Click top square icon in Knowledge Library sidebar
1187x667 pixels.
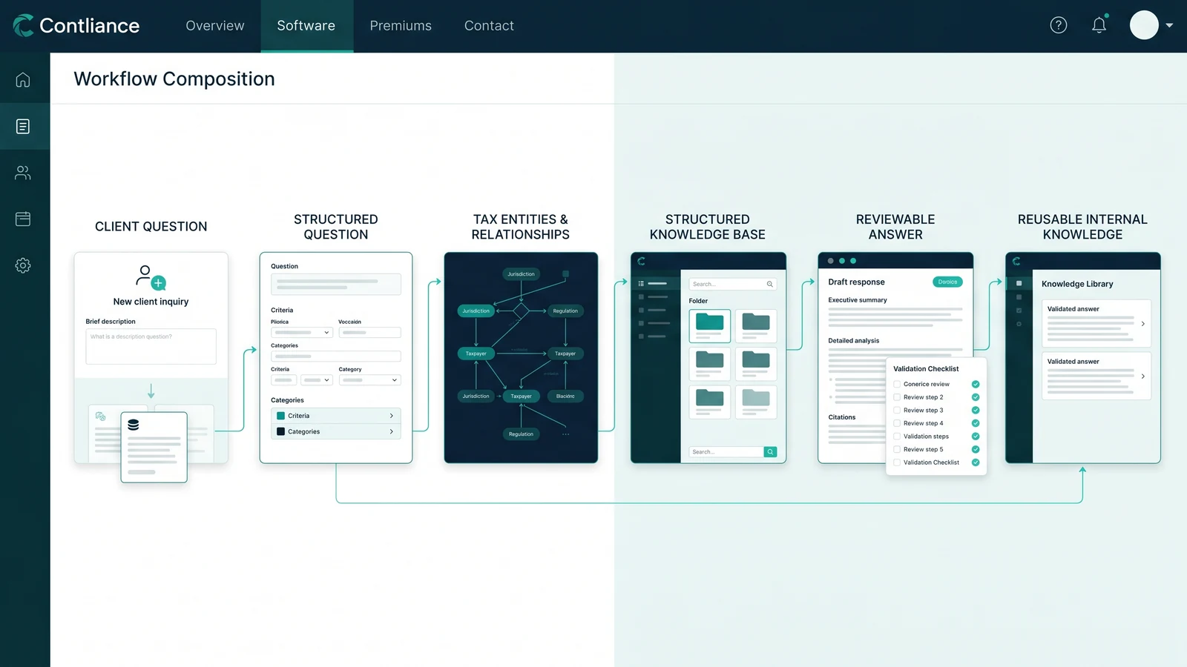pos(1019,284)
